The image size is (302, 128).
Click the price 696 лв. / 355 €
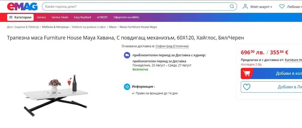click(265, 52)
